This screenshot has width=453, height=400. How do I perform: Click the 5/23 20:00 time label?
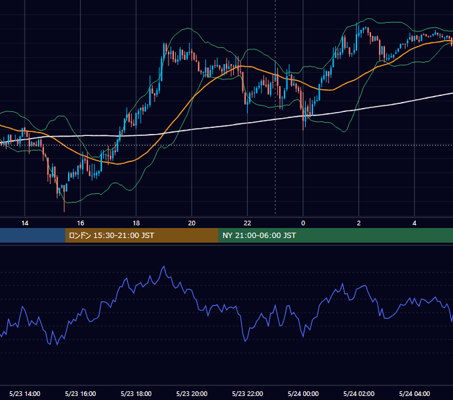[x=192, y=393]
